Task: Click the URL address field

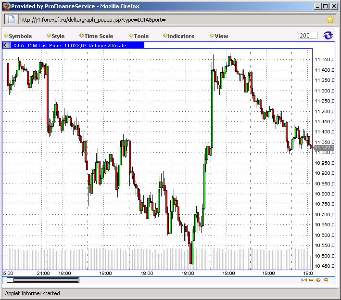Action: pyautogui.click(x=171, y=20)
